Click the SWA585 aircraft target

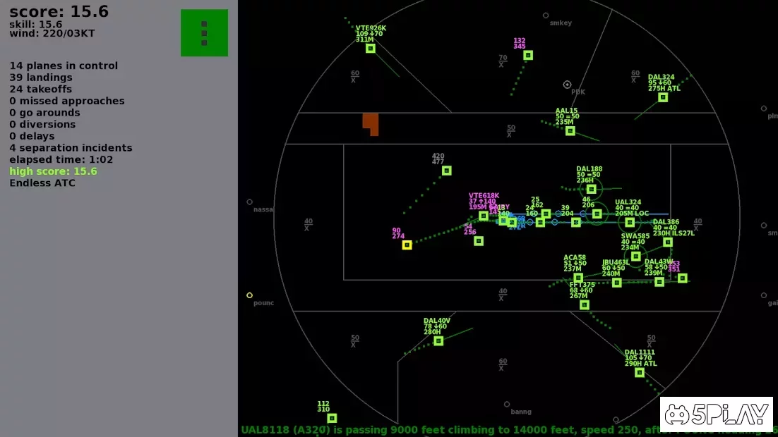coord(635,256)
